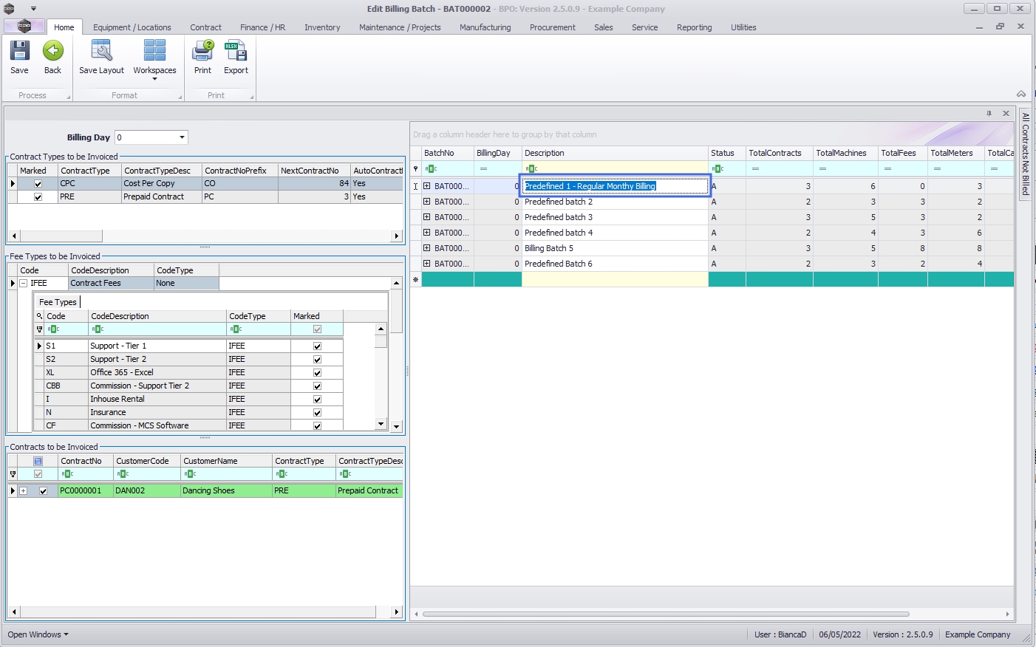Click the Export to Excel icon
The height and width of the screenshot is (647, 1036).
236,52
